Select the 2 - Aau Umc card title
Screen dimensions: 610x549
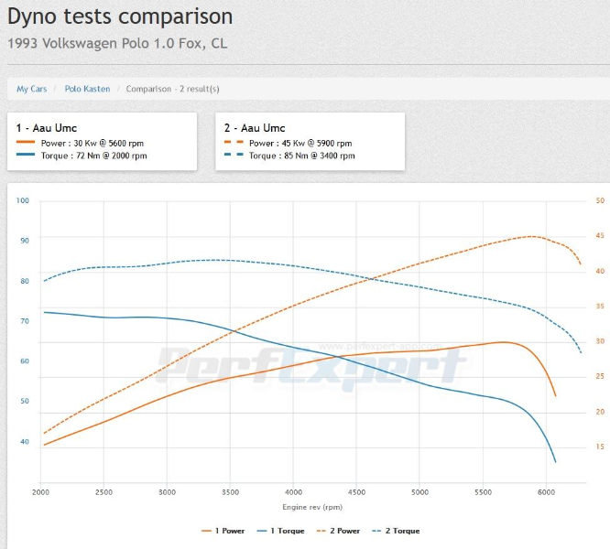255,128
